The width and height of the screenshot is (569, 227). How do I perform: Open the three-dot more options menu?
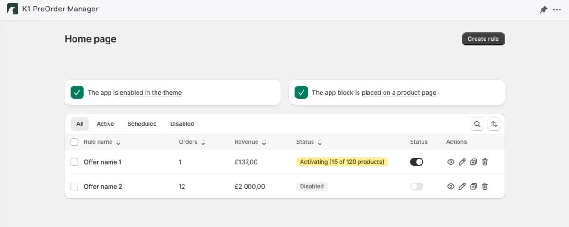point(557,9)
